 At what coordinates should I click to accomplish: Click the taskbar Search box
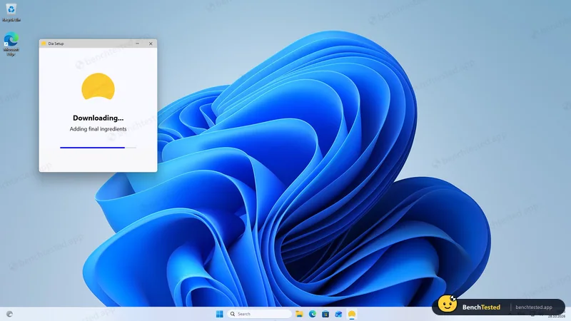tap(260, 314)
